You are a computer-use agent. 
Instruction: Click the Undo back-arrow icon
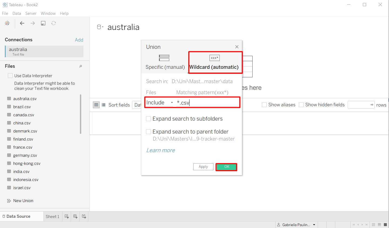point(22,23)
